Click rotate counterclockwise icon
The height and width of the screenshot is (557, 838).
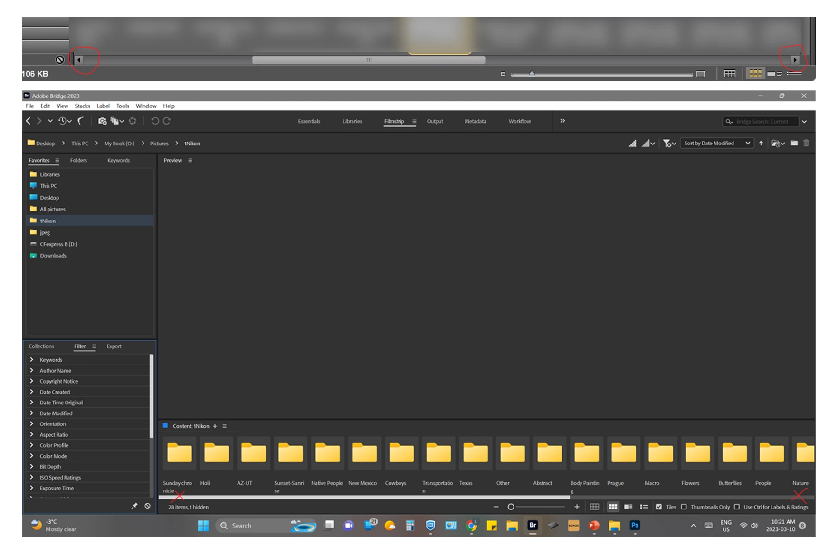(x=155, y=121)
